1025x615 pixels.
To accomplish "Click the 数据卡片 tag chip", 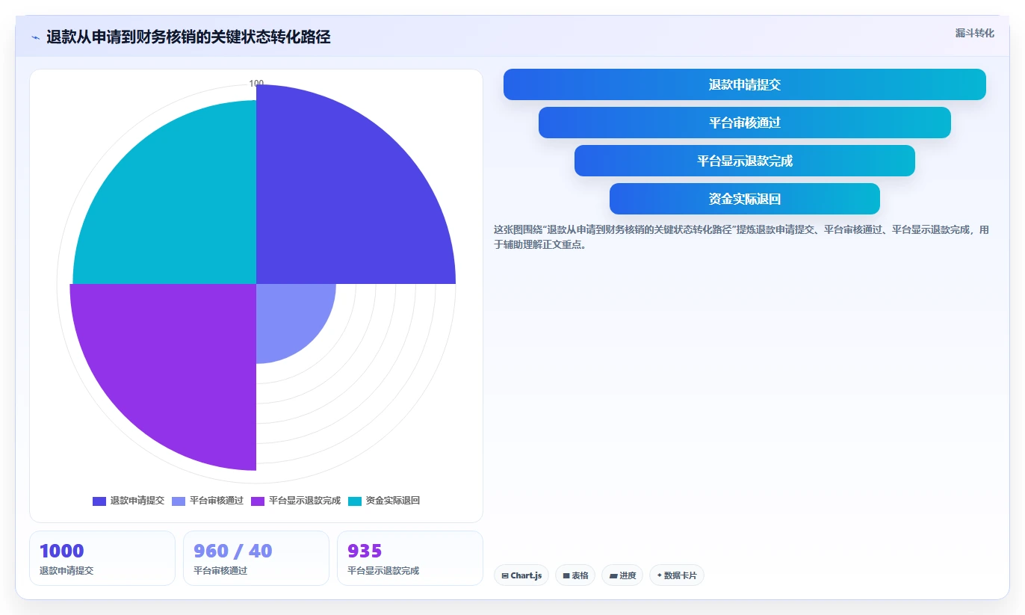I will [x=677, y=575].
